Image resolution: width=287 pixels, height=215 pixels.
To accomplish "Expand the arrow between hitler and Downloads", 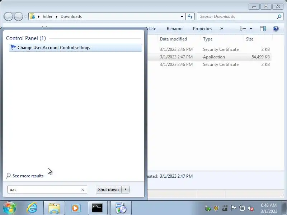I will point(57,16).
